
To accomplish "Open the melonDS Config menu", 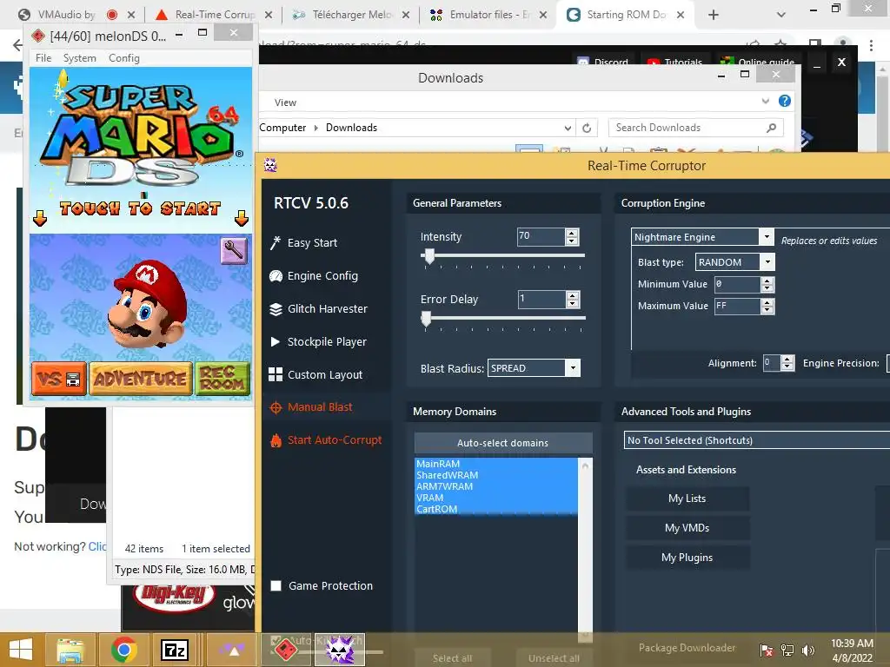I will (123, 58).
